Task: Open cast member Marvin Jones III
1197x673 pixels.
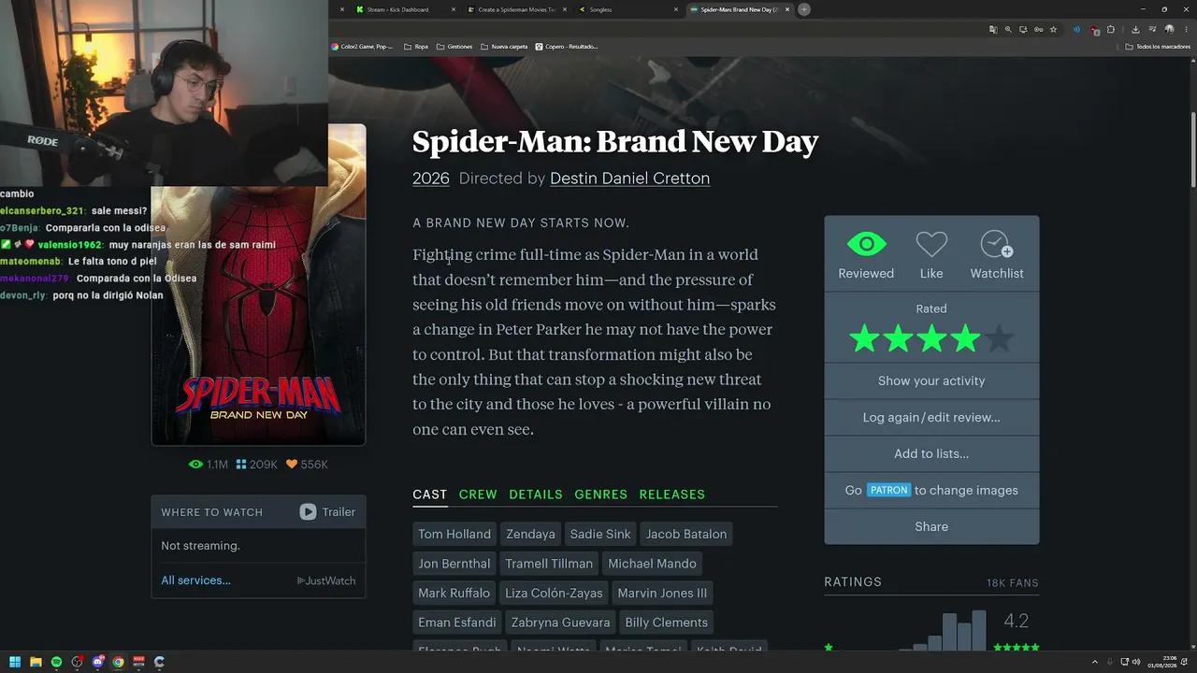Action: coord(662,593)
